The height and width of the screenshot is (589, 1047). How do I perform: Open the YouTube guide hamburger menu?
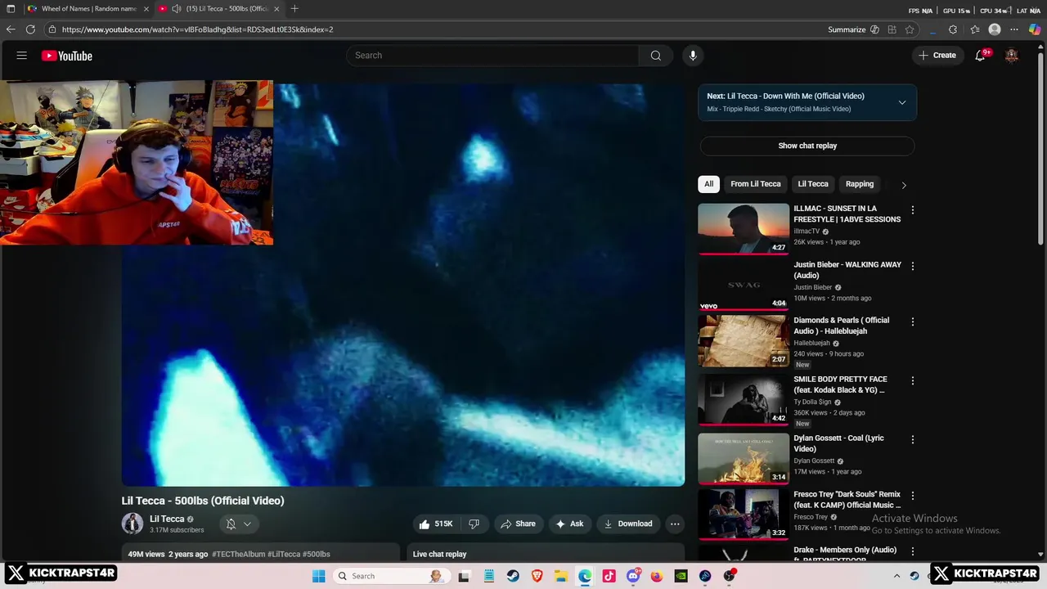coord(22,56)
